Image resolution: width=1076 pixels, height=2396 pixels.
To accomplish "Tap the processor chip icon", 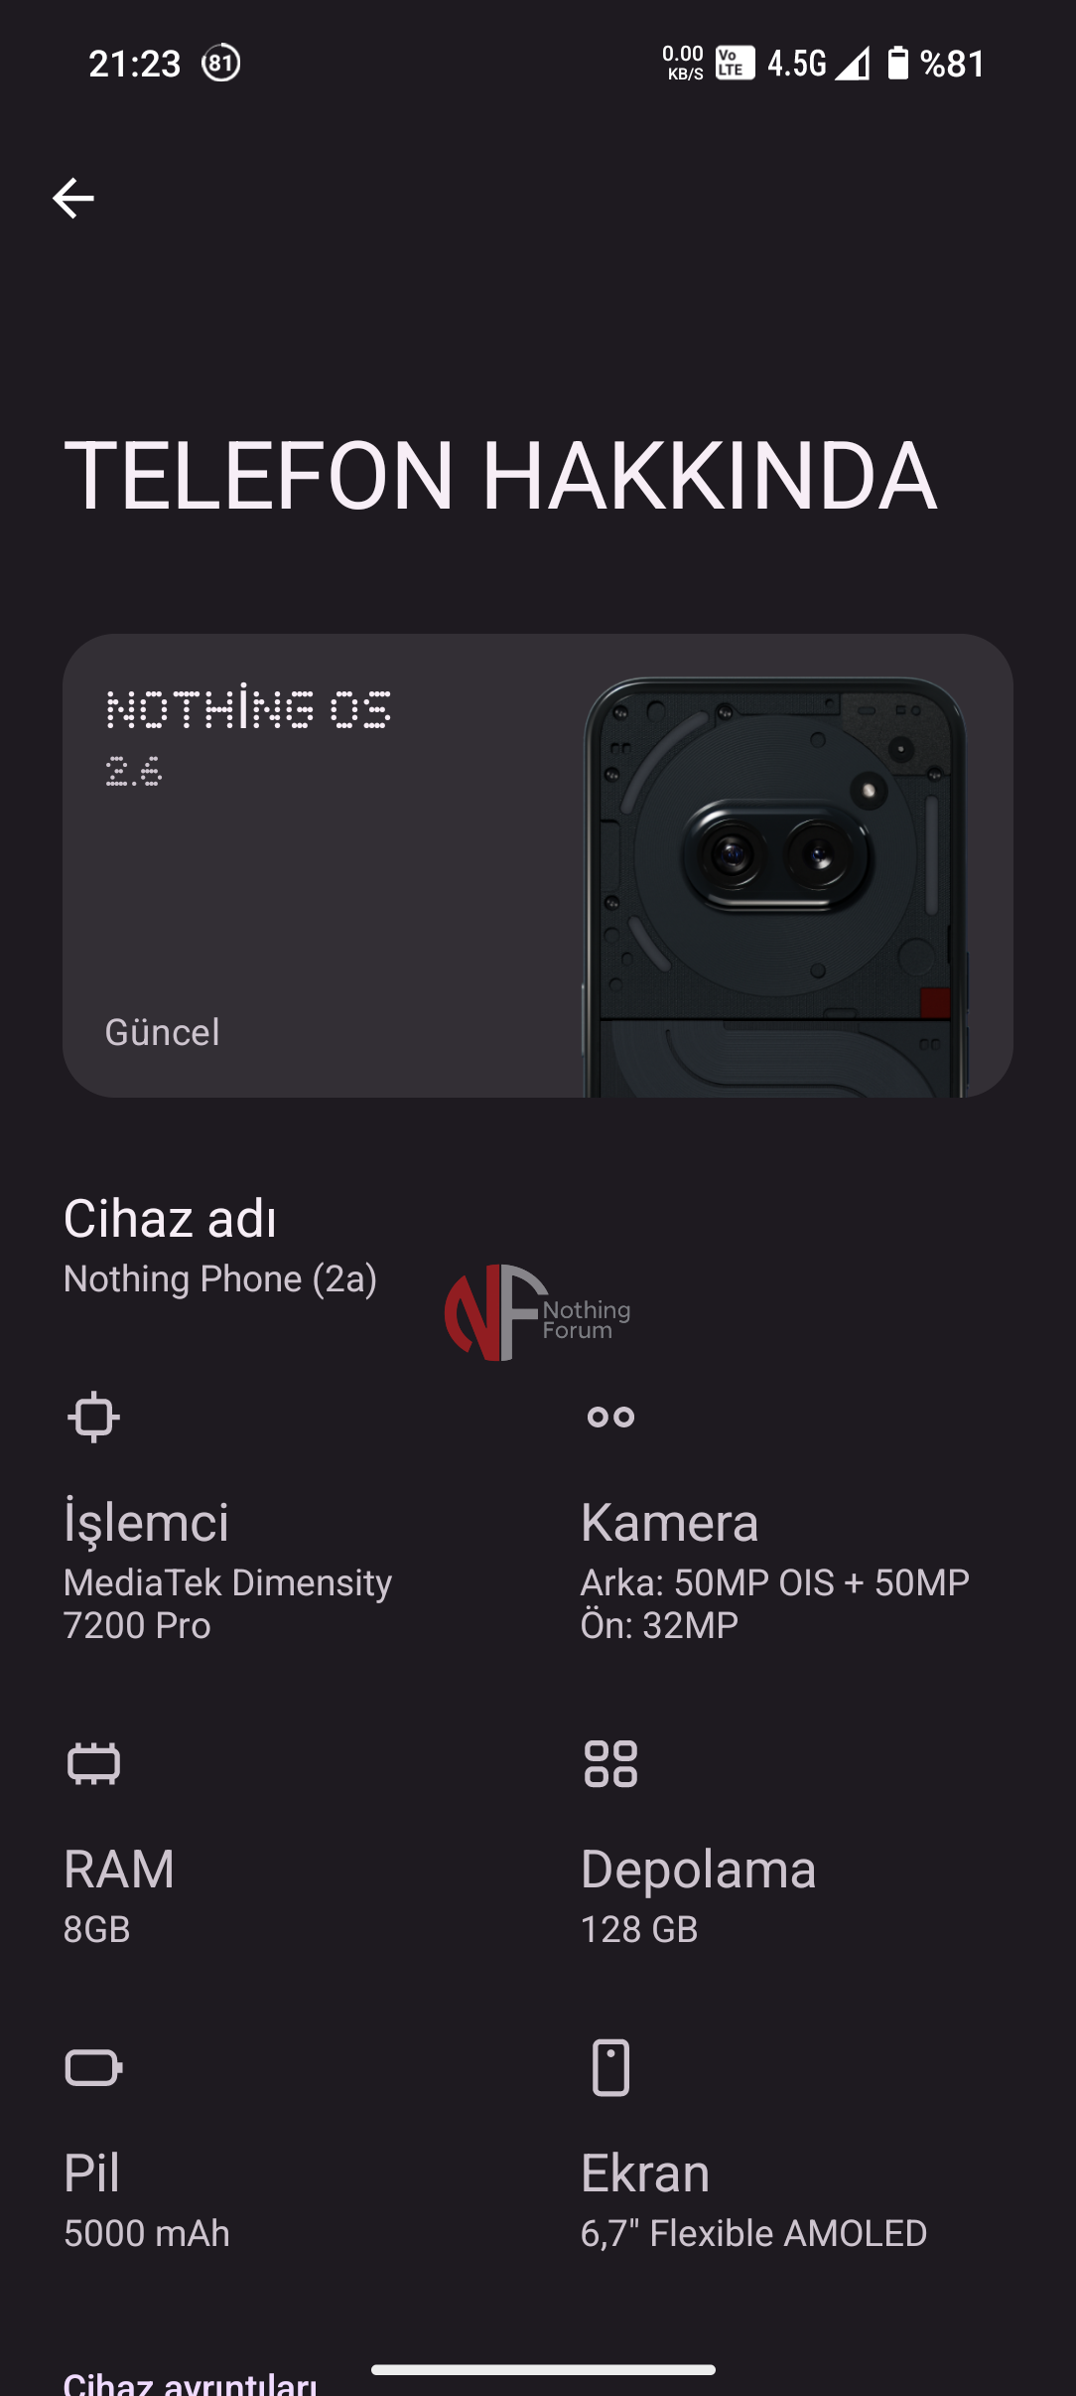I will pyautogui.click(x=93, y=1417).
